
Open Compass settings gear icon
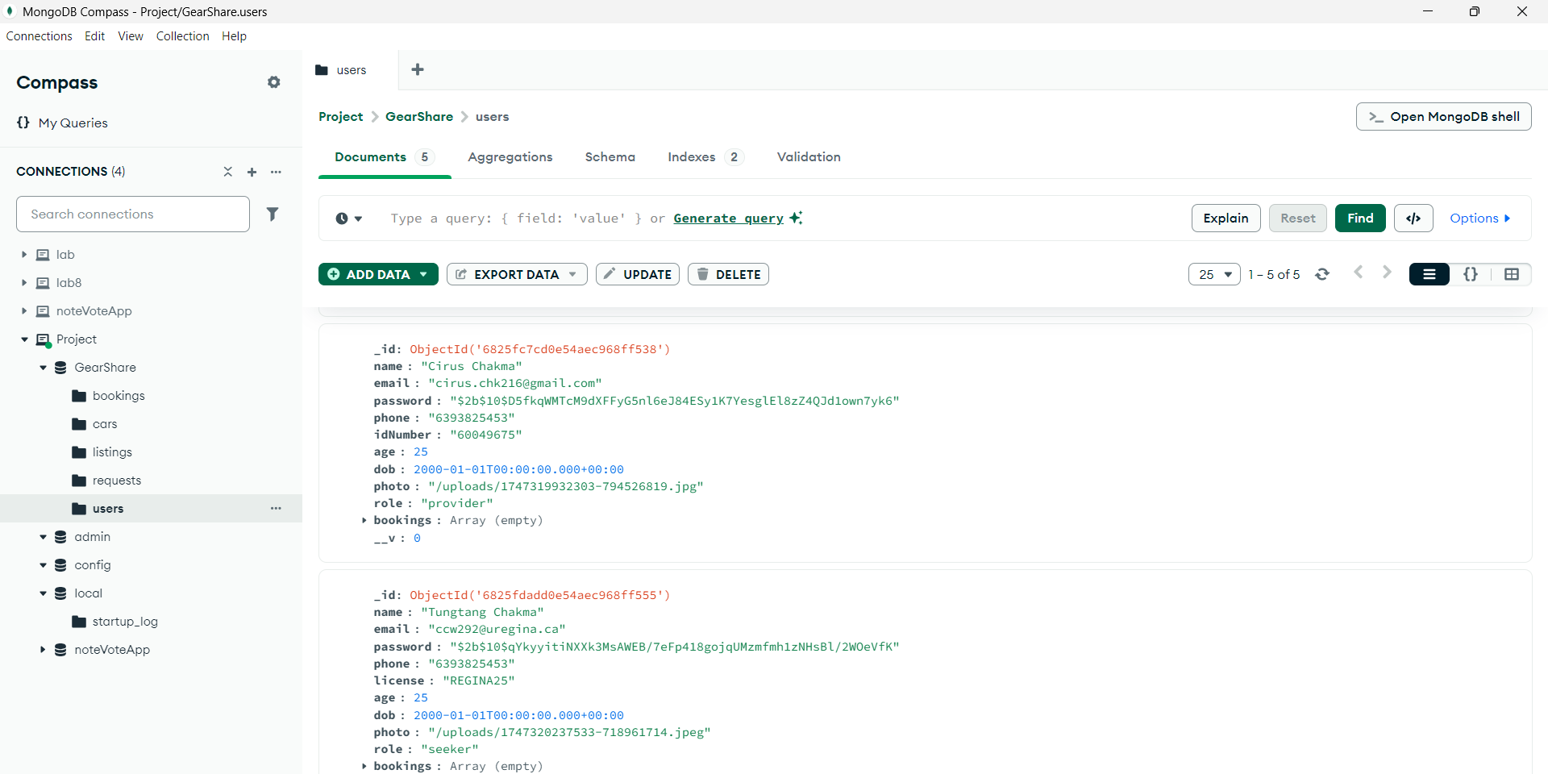tap(274, 82)
